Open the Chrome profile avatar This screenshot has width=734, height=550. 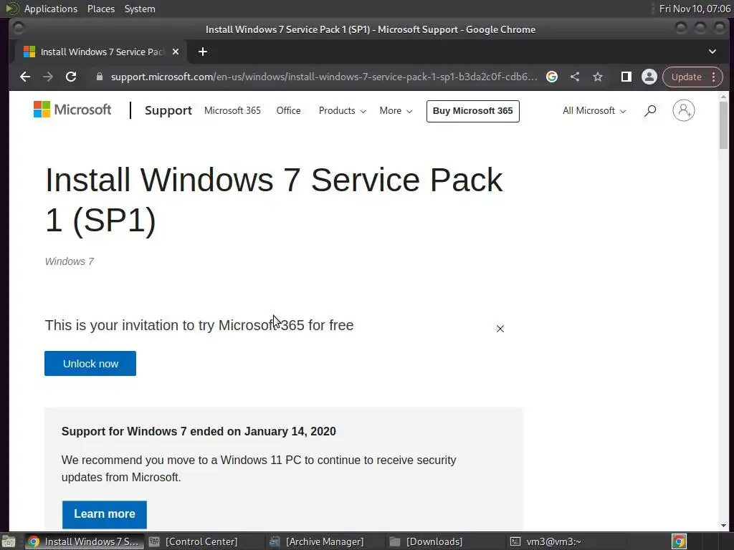point(649,77)
